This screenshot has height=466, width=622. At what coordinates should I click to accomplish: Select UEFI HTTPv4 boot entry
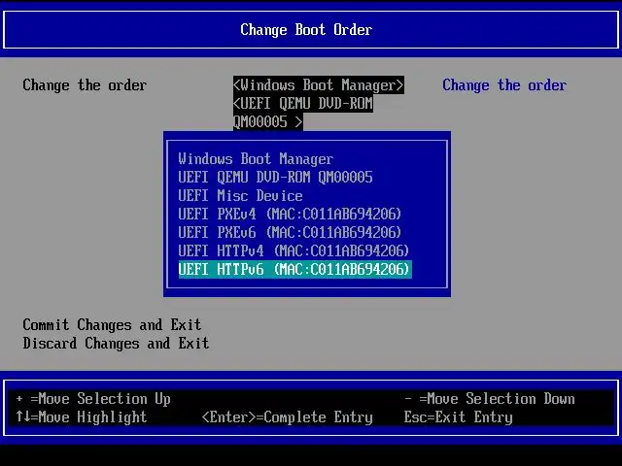(x=294, y=250)
